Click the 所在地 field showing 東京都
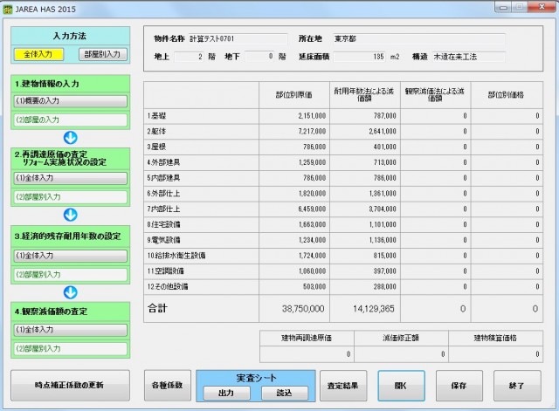 coord(419,38)
